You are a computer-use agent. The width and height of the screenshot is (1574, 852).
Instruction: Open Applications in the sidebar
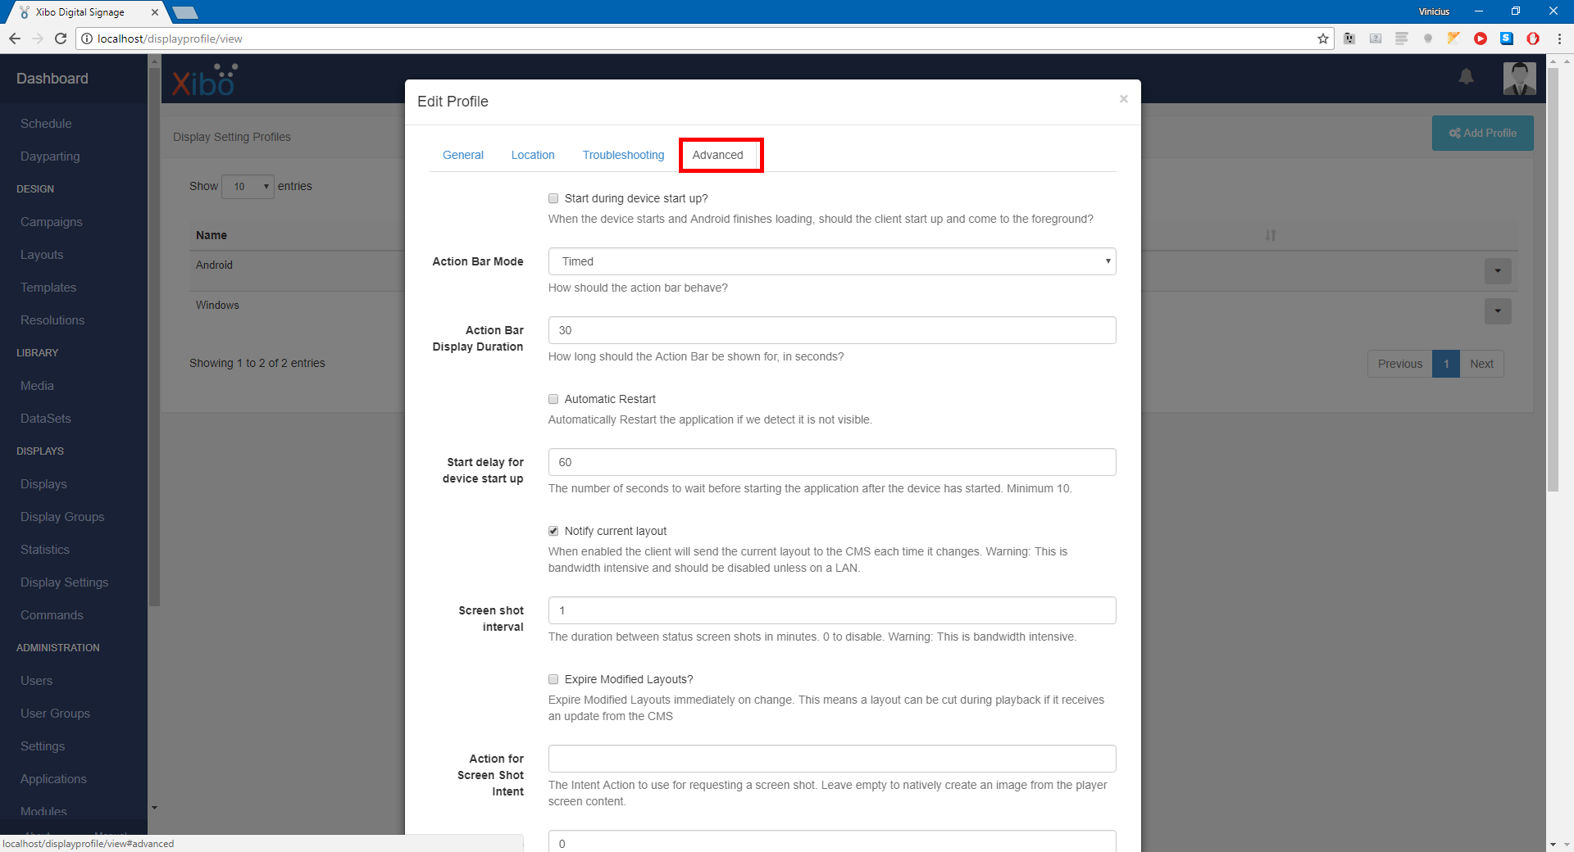[x=53, y=779]
